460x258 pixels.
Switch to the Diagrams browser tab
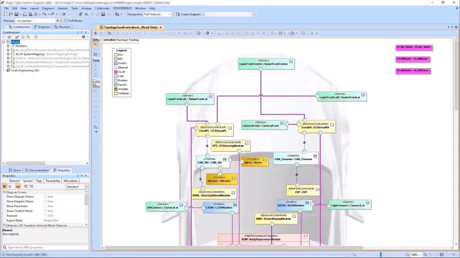(43, 27)
